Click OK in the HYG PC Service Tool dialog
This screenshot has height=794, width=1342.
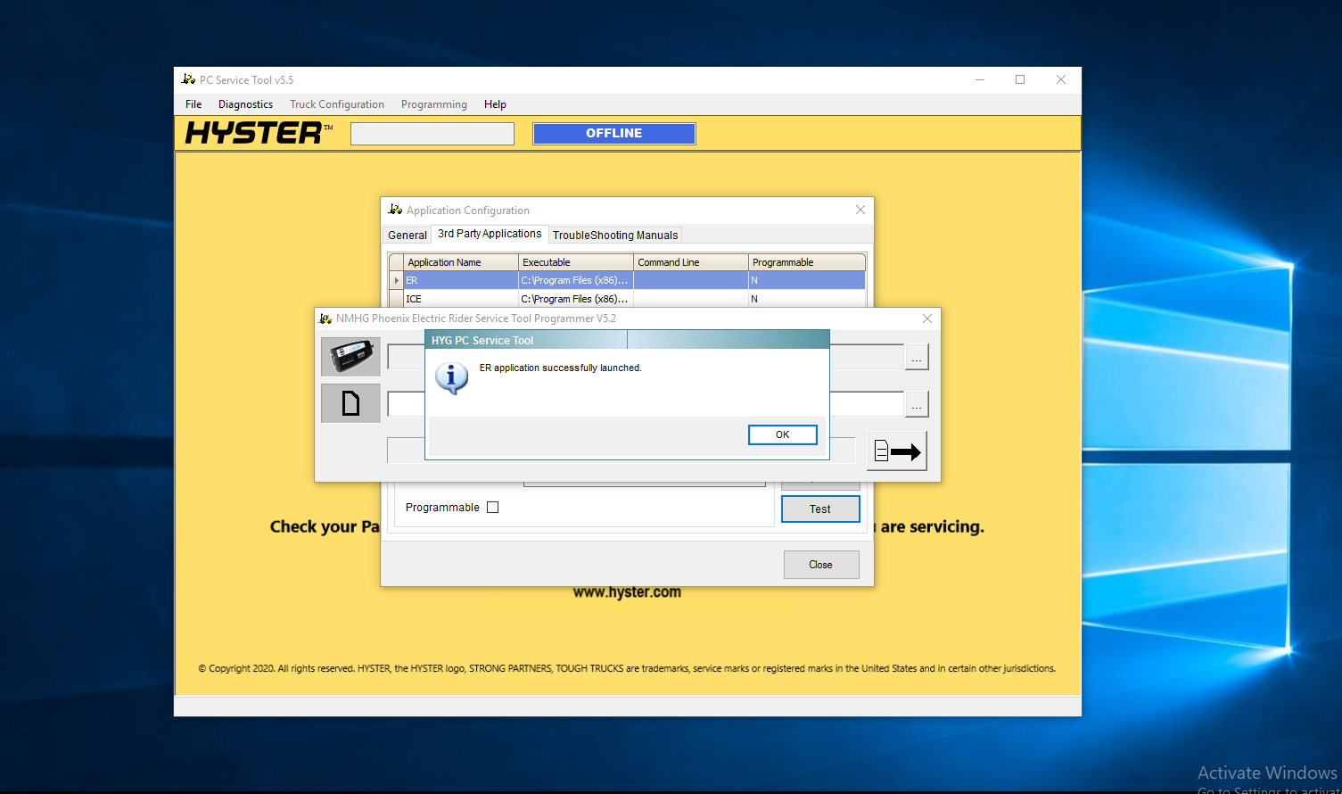[x=782, y=434]
